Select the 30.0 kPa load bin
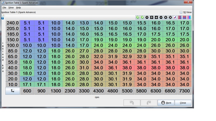The image size is (216, 121). [12, 73]
